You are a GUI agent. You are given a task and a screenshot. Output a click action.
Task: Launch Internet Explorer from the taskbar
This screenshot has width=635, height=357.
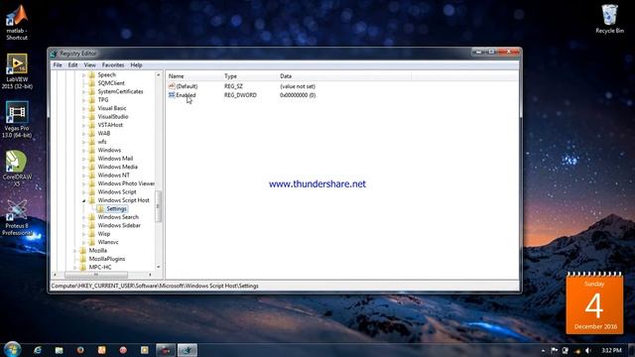click(38, 350)
